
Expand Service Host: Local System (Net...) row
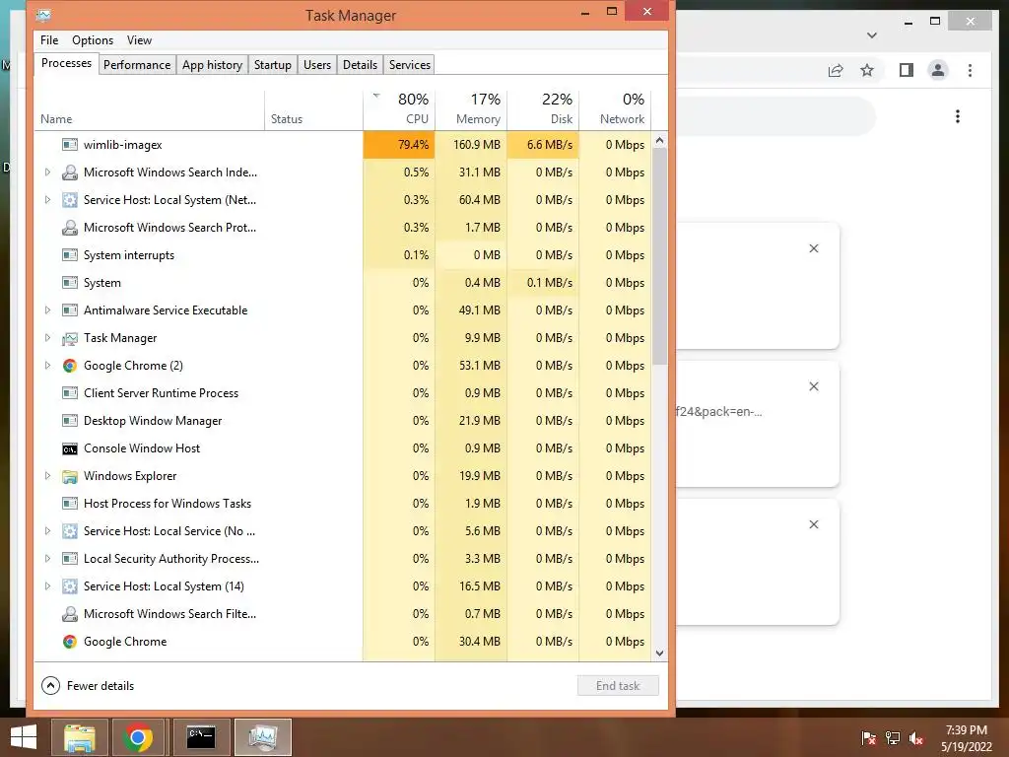coord(47,200)
